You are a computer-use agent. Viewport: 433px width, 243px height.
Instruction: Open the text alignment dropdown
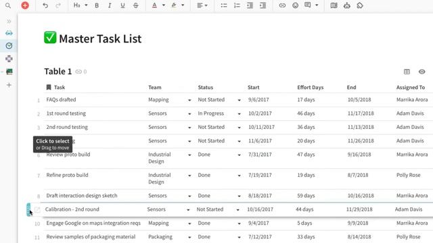pos(202,5)
